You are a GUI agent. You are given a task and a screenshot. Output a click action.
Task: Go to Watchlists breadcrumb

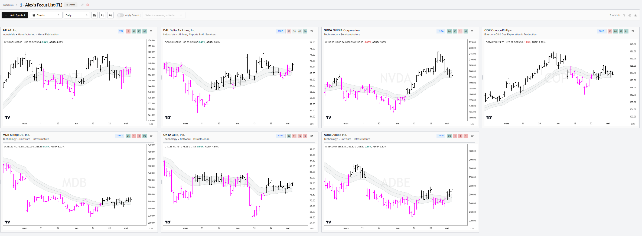[x=8, y=5]
